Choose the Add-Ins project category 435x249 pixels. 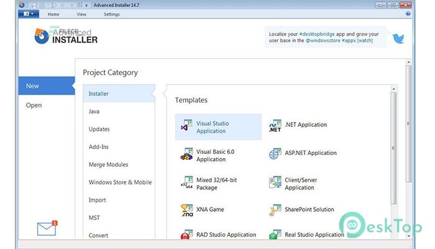[119, 147]
